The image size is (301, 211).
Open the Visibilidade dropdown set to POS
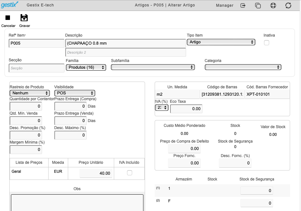click(75, 93)
